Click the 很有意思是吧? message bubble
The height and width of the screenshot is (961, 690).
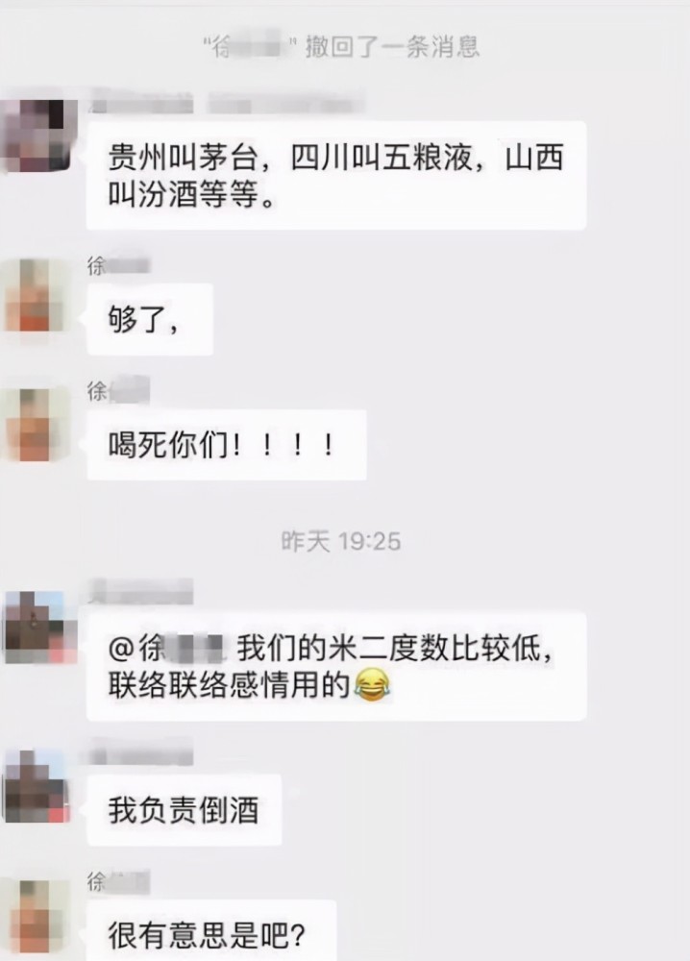click(211, 929)
